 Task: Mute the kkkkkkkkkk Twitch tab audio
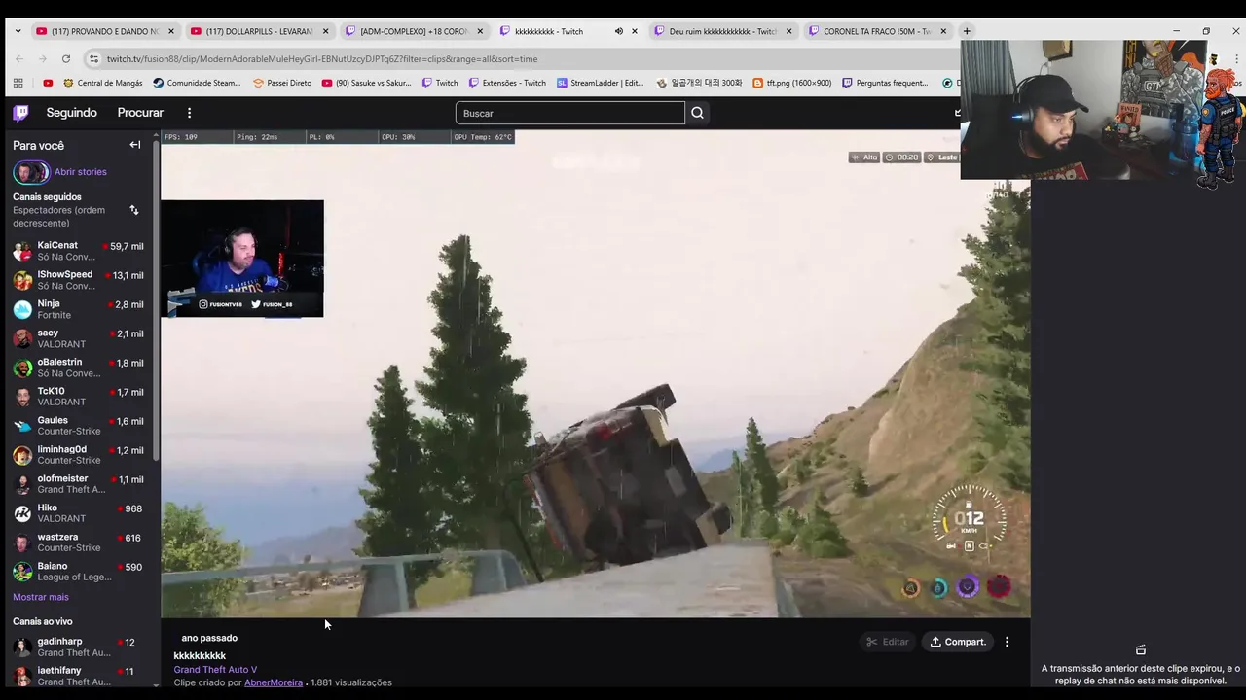618,31
